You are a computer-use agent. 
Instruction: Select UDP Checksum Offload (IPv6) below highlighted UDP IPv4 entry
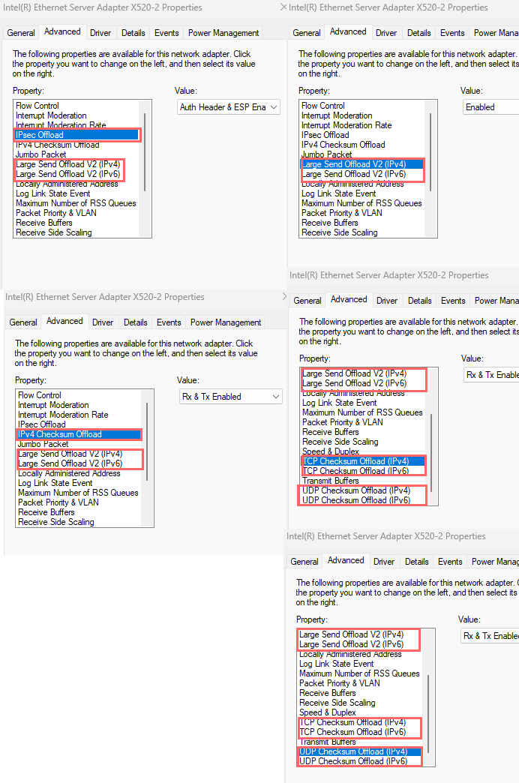(x=352, y=761)
